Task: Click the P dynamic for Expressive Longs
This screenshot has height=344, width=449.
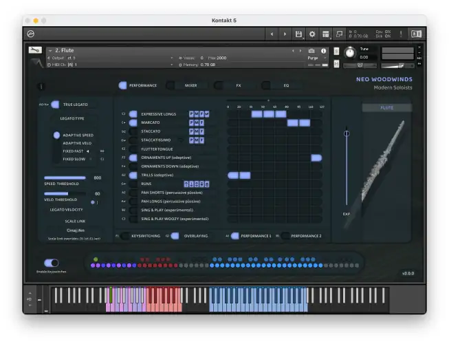Action: click(191, 114)
